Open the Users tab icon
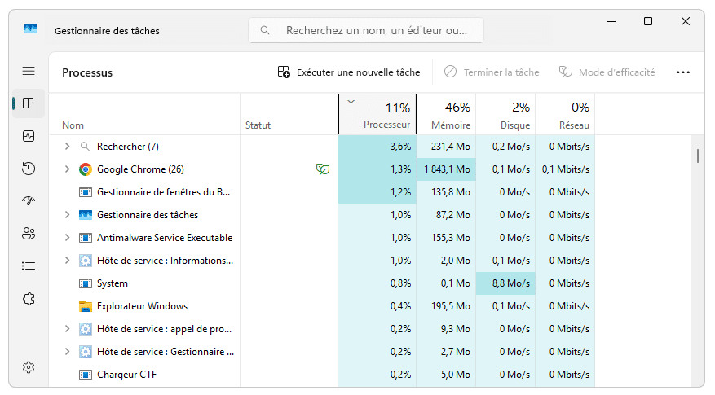715x395 pixels. (x=29, y=233)
